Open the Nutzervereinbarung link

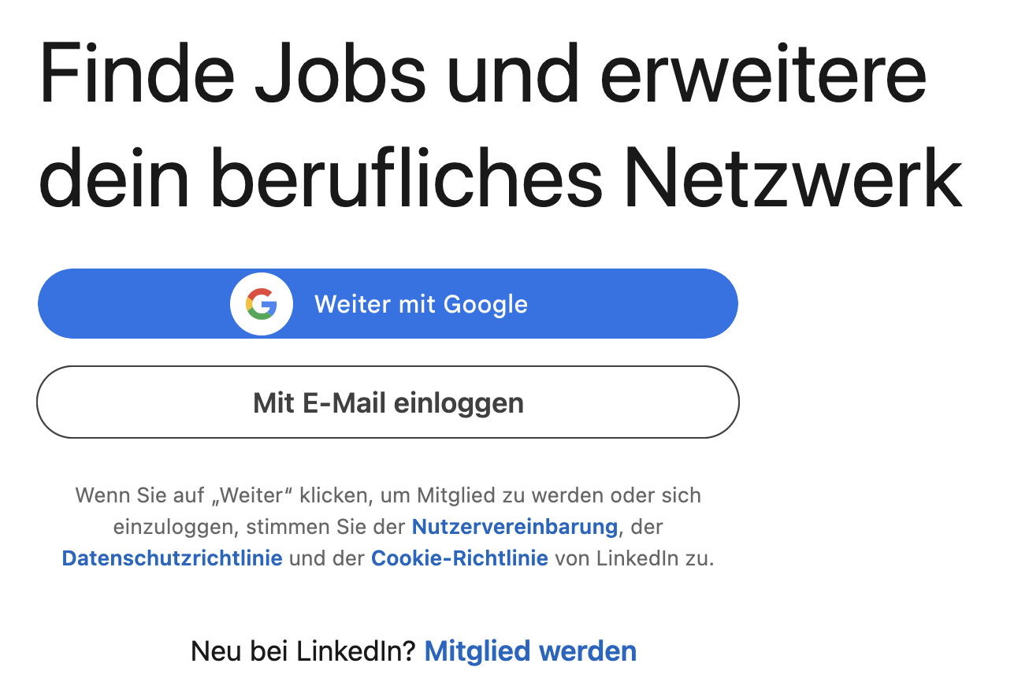tap(514, 527)
